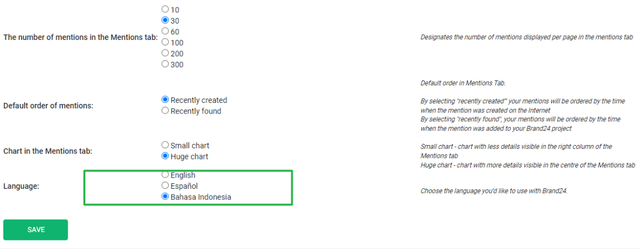Set mentions per page to 100
This screenshot has height=249, width=641.
[165, 42]
